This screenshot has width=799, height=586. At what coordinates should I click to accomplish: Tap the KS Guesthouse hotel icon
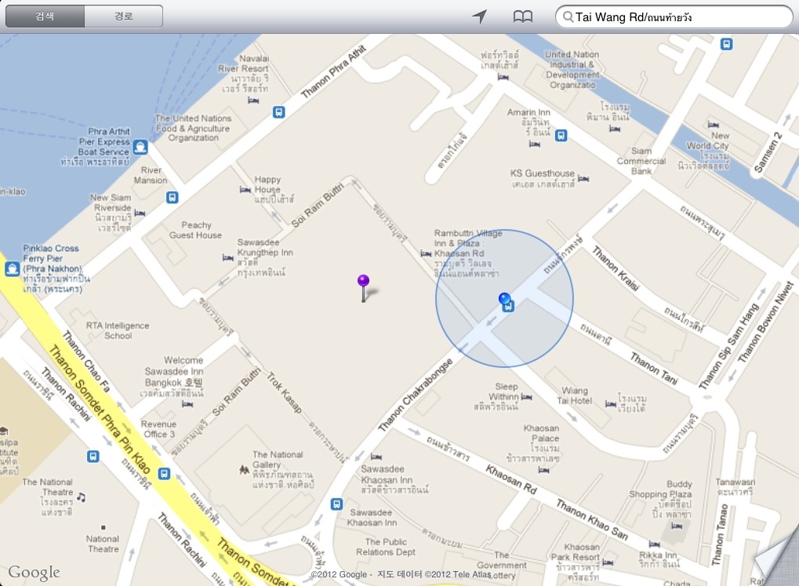pyautogui.click(x=583, y=179)
